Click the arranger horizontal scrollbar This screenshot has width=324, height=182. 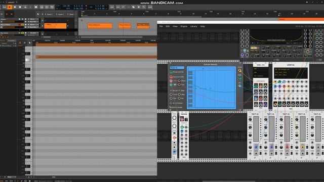[111, 37]
